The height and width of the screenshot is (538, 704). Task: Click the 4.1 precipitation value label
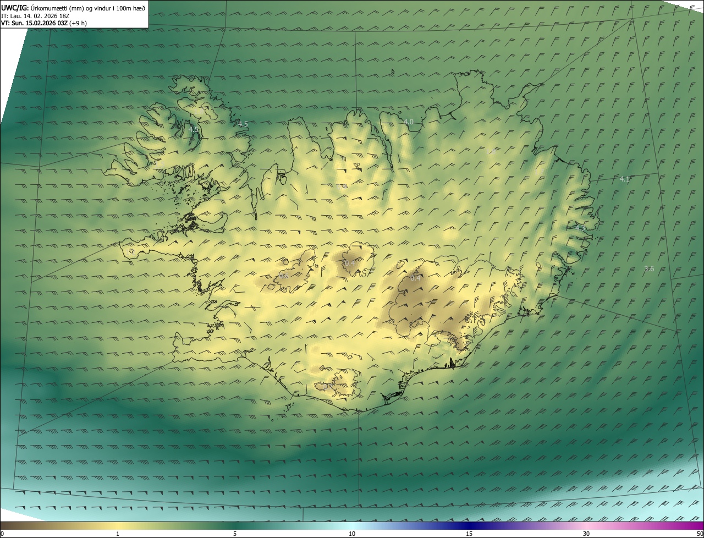625,179
